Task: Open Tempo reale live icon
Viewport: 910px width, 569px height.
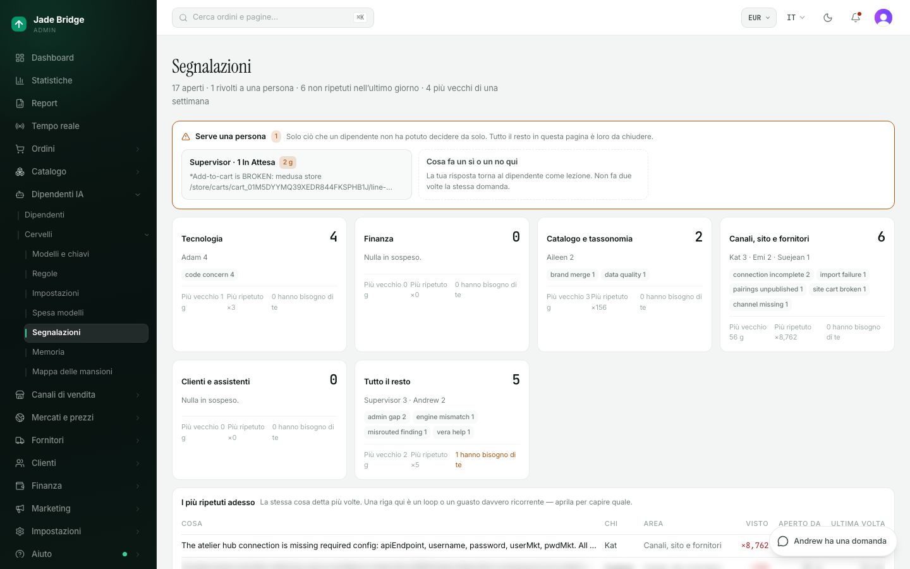Action: [x=20, y=126]
